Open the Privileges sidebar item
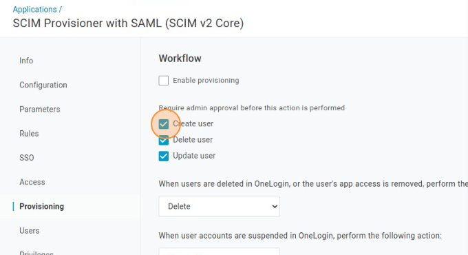 [x=36, y=253]
